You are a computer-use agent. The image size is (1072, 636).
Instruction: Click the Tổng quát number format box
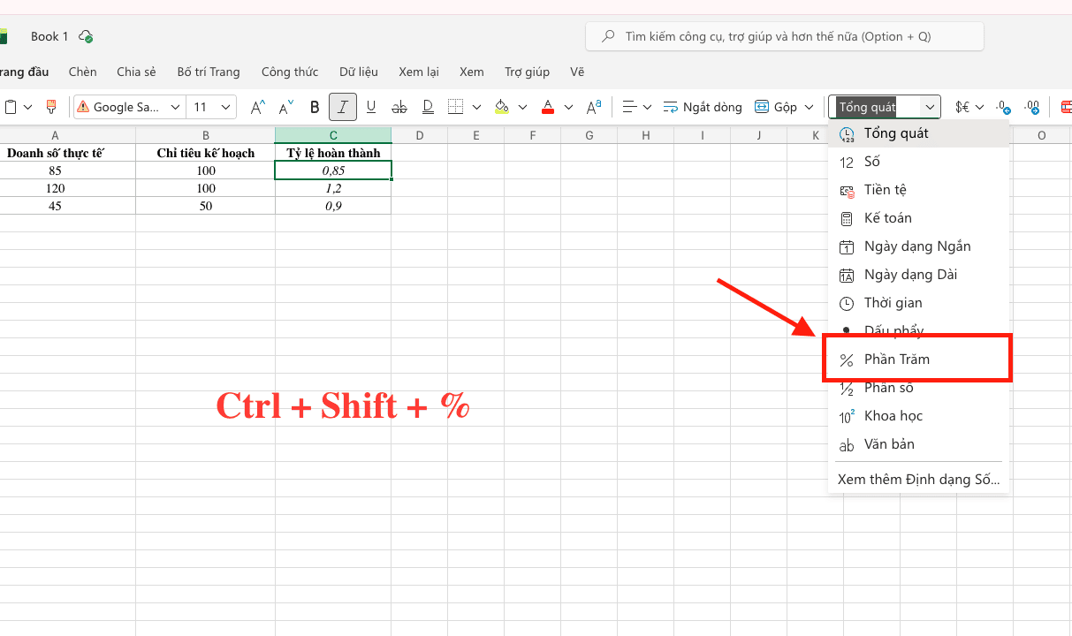coord(875,107)
